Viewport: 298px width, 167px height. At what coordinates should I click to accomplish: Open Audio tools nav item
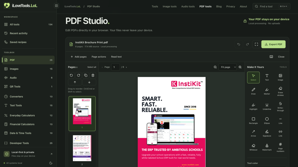click(x=188, y=6)
